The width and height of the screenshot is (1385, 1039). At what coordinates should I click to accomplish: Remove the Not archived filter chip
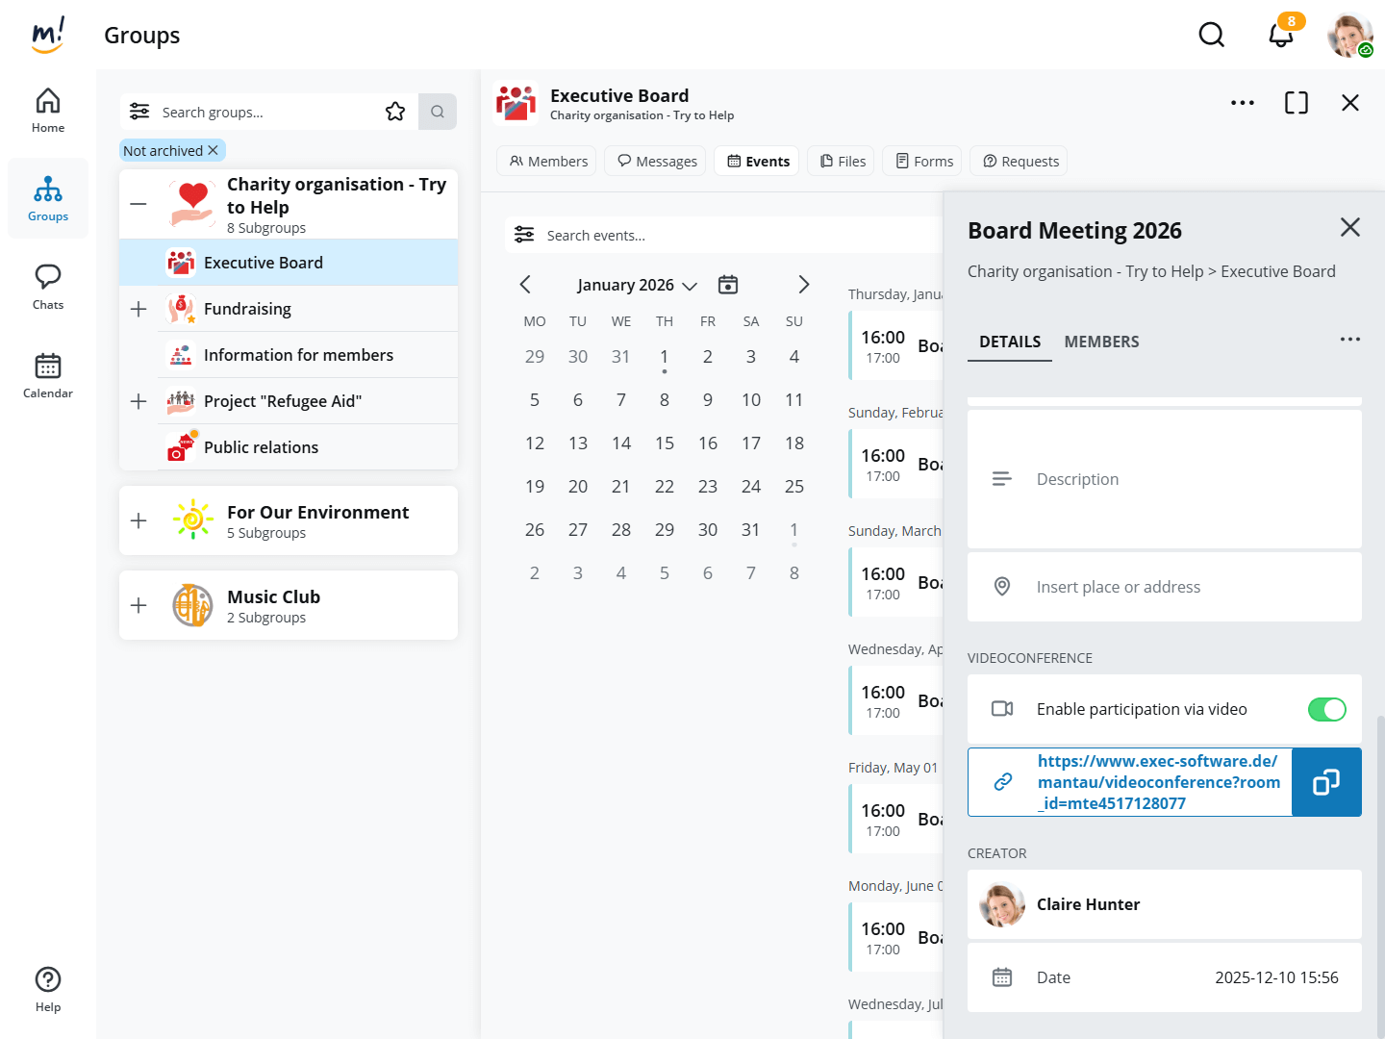(x=214, y=150)
